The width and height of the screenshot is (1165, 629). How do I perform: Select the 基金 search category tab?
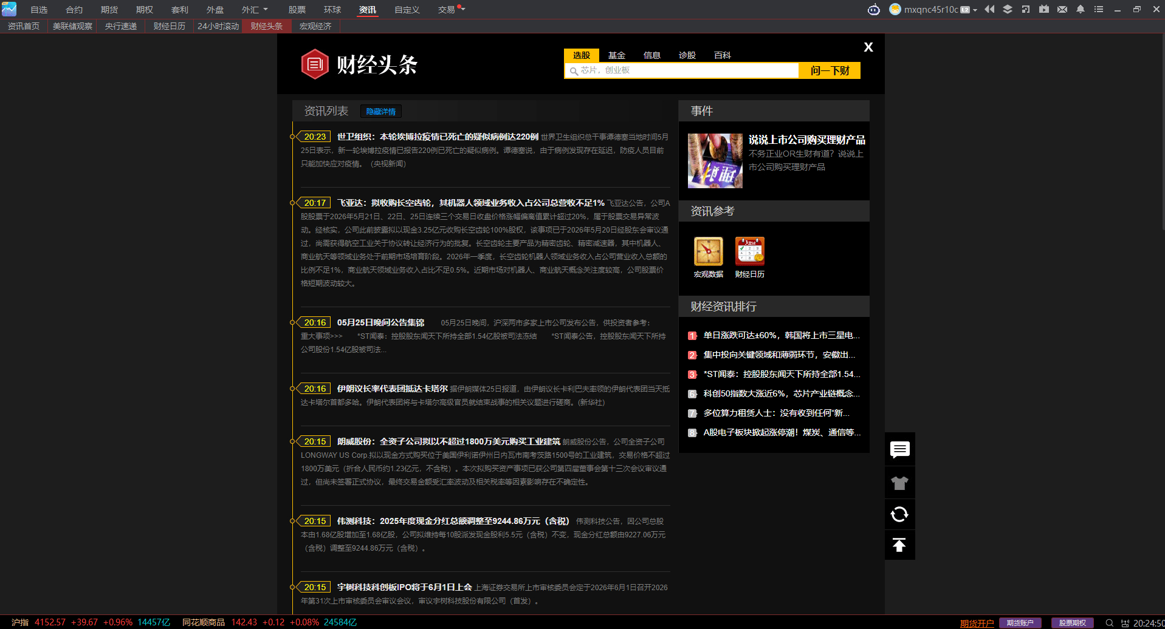pyautogui.click(x=617, y=55)
